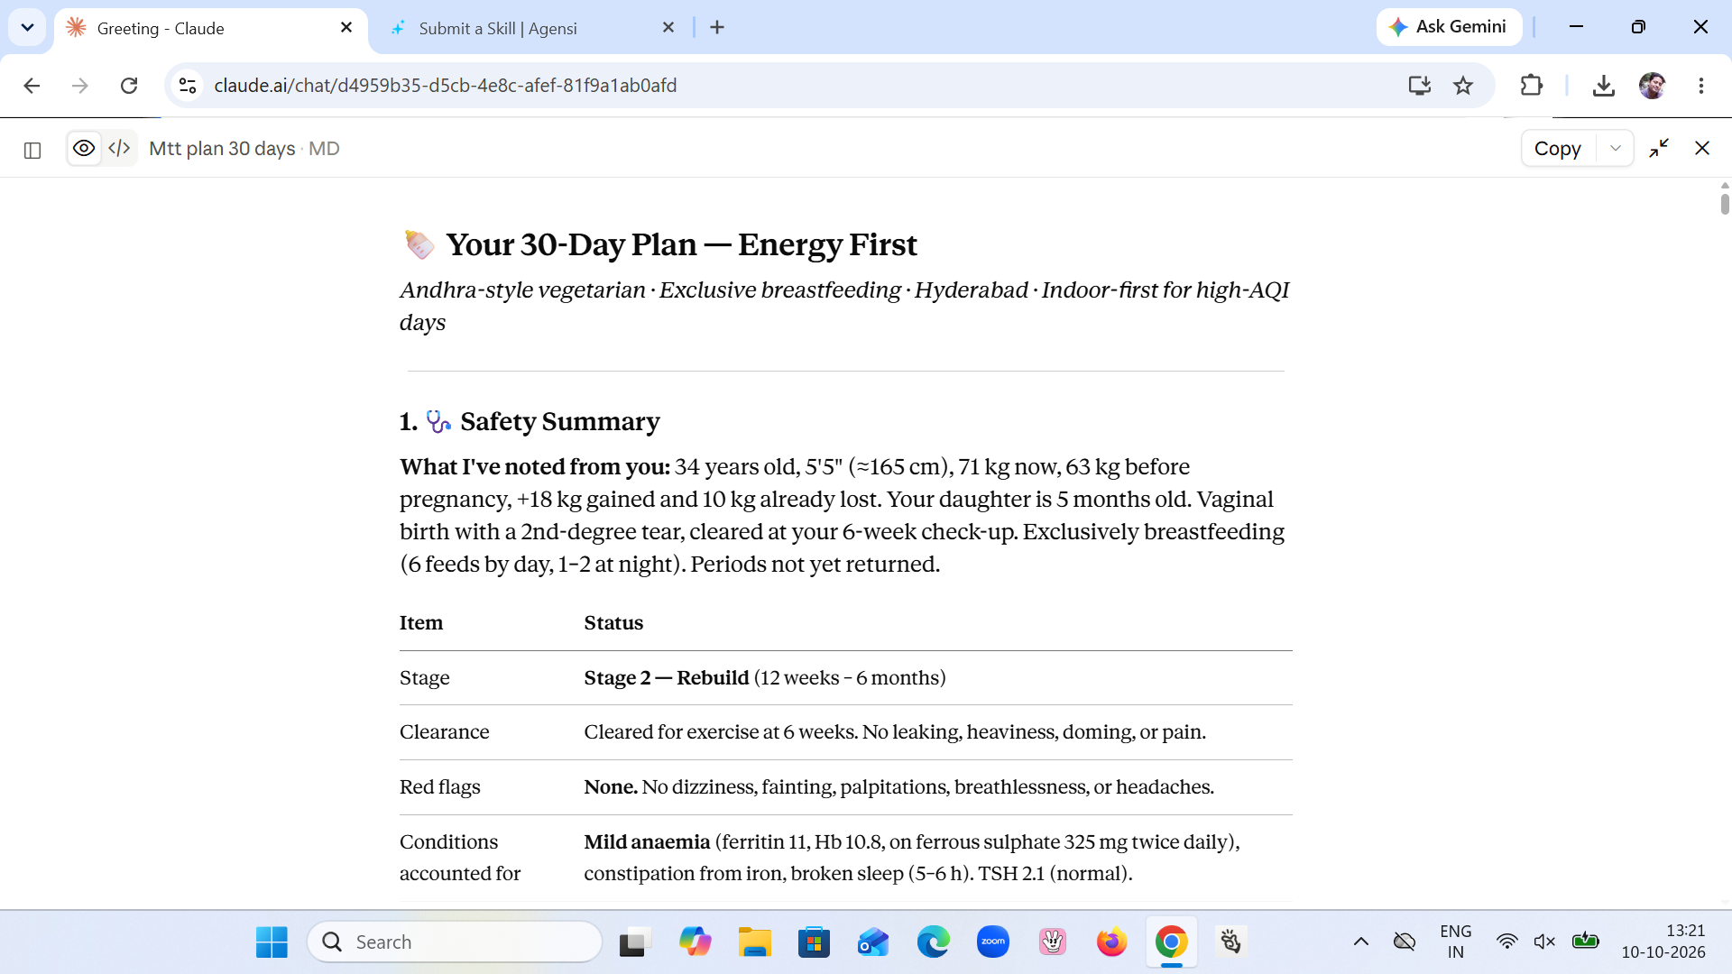Click the ENG IN language indicator

[1455, 942]
